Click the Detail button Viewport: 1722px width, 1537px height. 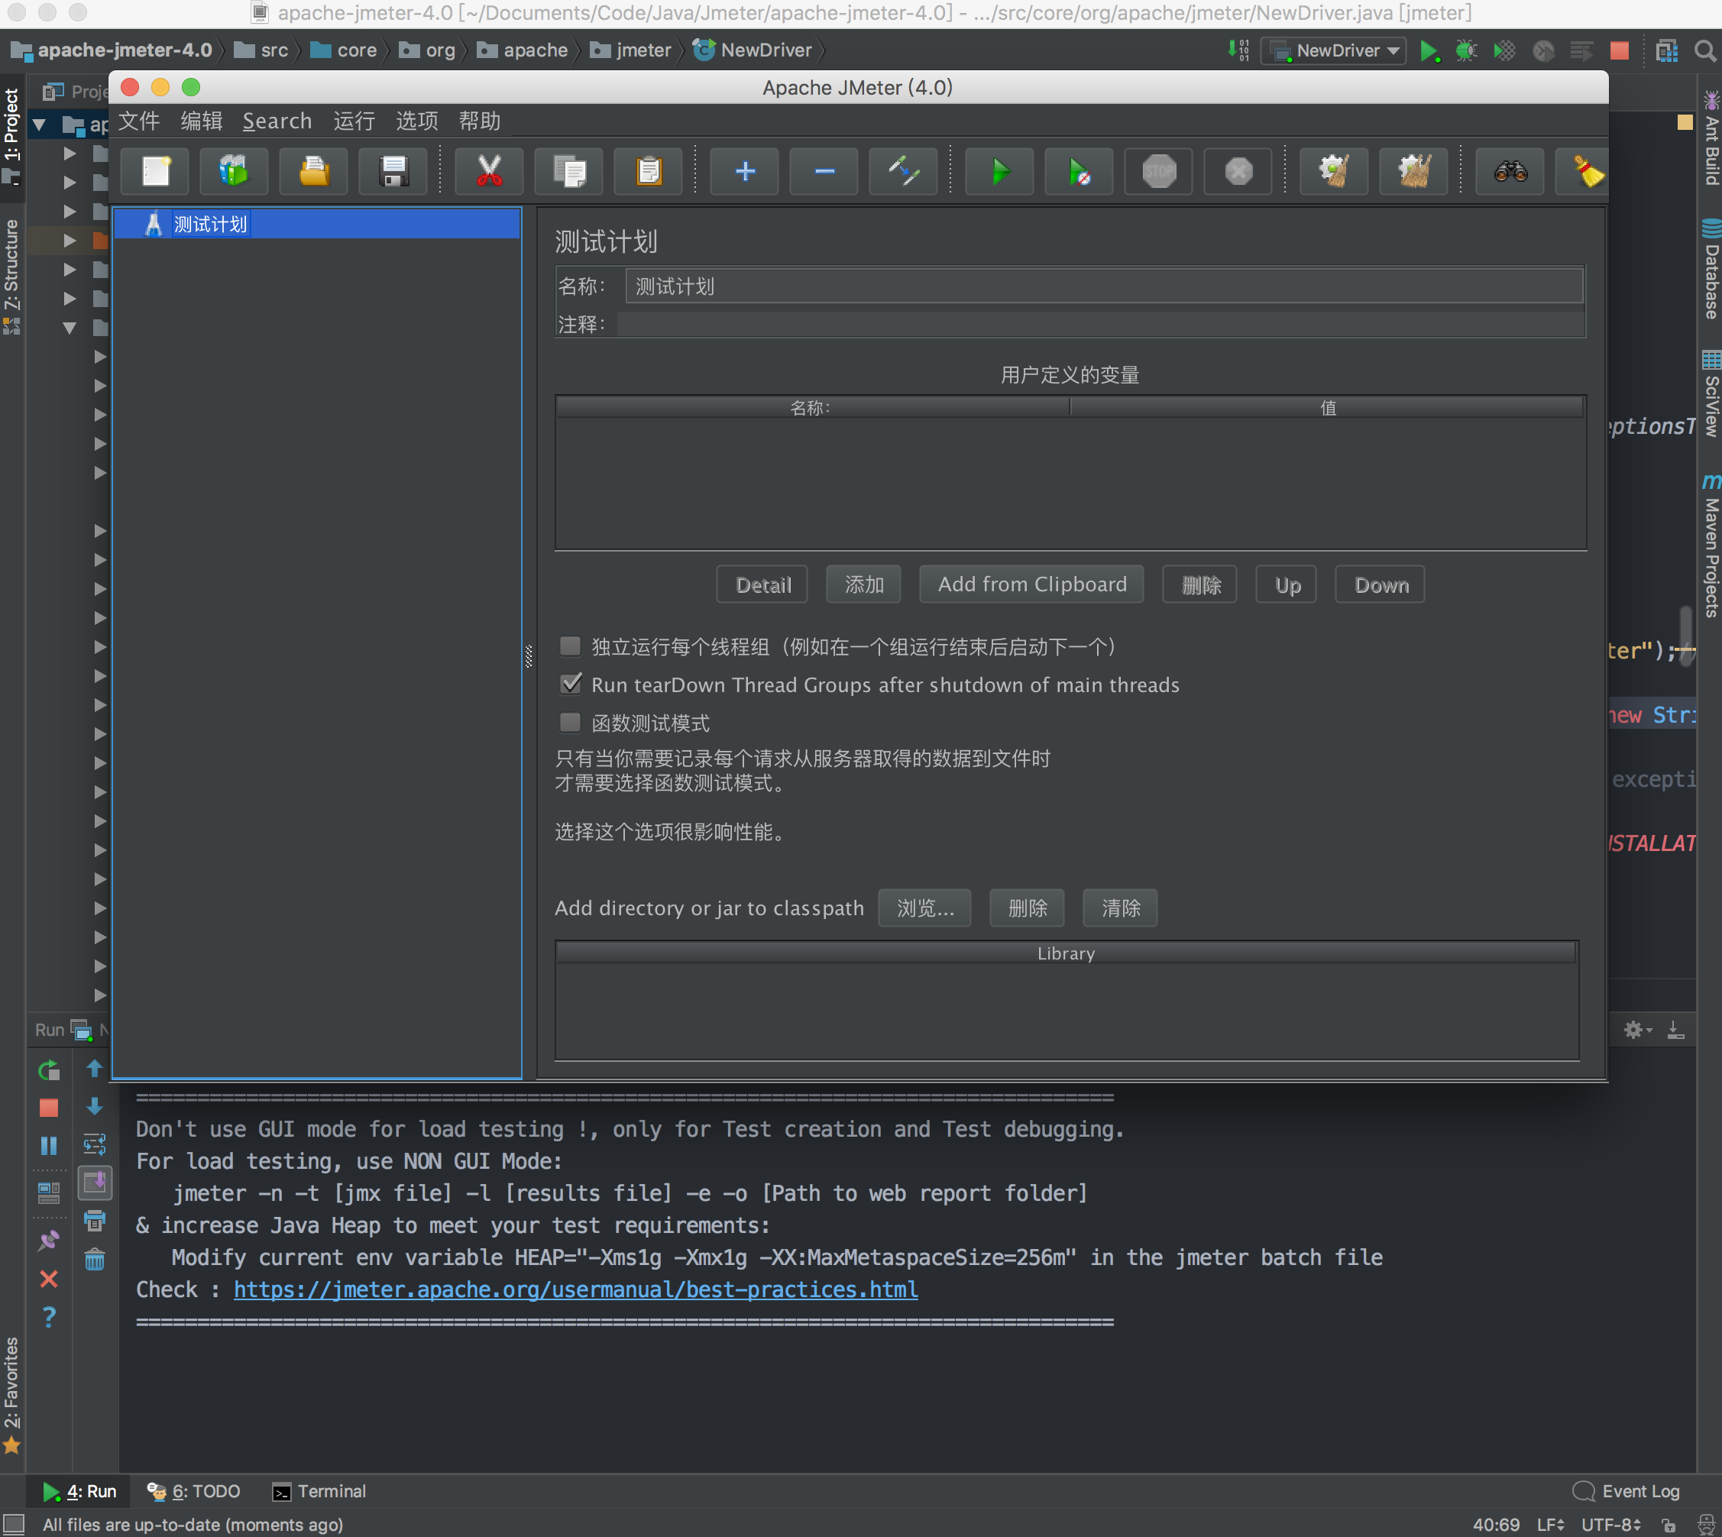point(762,584)
